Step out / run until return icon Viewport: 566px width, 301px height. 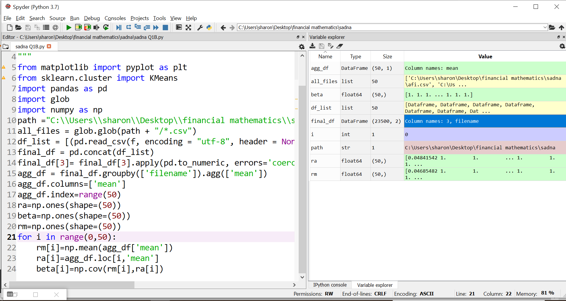coord(147,27)
